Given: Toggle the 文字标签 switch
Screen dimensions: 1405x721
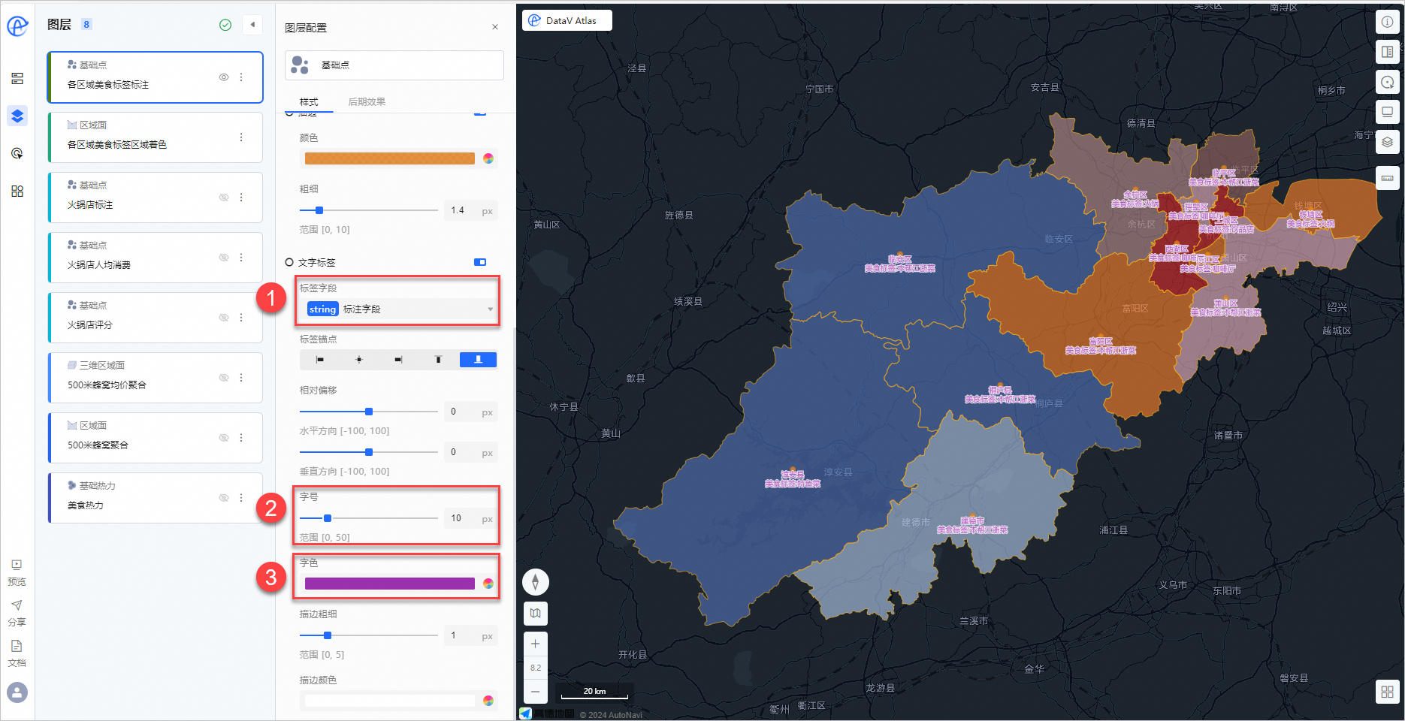Looking at the screenshot, I should (x=480, y=262).
